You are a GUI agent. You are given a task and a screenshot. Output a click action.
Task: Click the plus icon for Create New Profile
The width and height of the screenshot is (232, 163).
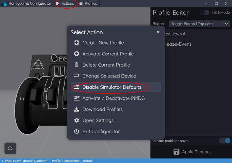pyautogui.click(x=76, y=43)
